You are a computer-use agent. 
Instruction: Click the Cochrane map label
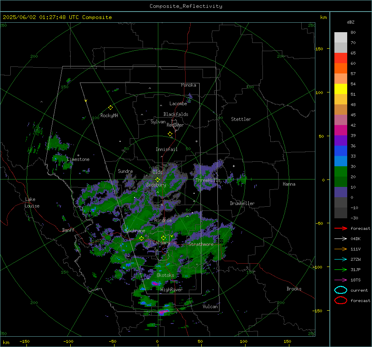tap(135, 231)
